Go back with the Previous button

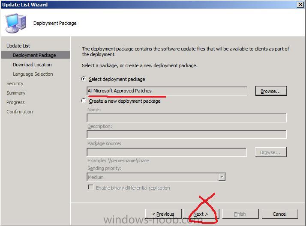[163, 214]
